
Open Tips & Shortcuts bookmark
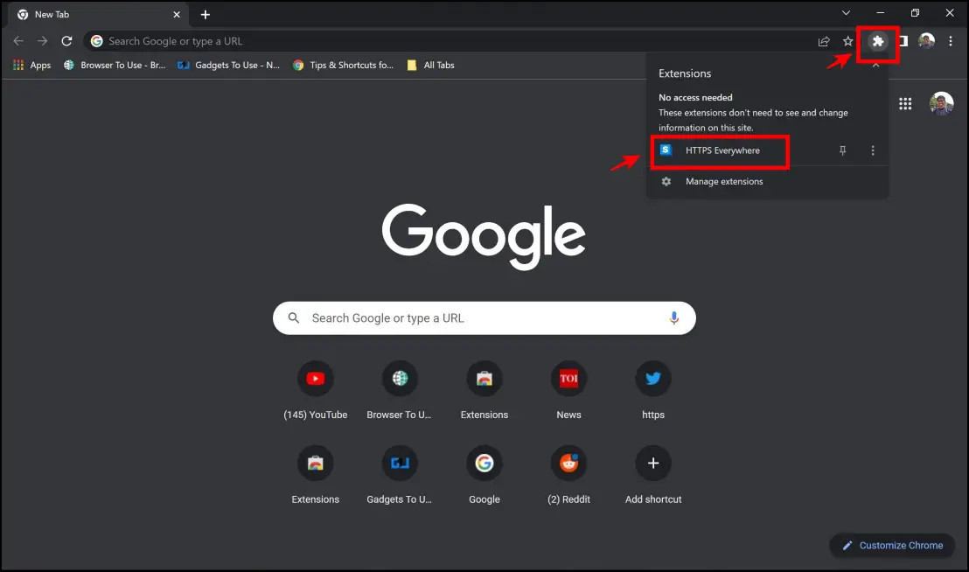point(344,65)
